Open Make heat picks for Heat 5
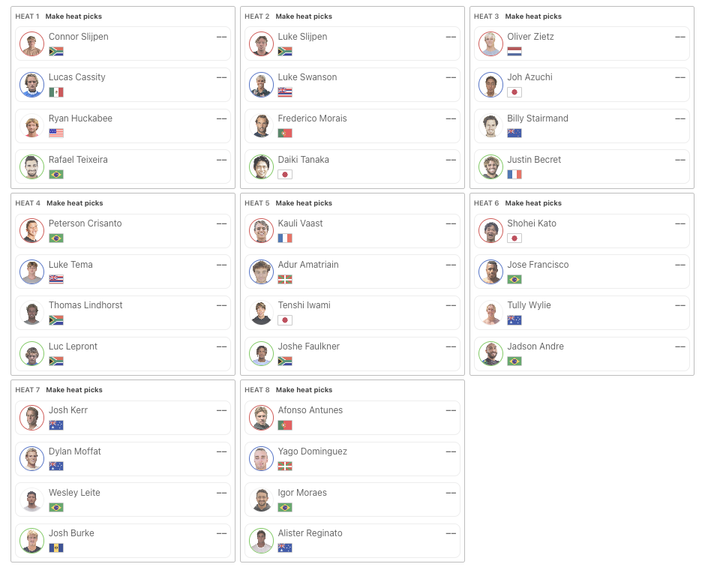This screenshot has height=567, width=717. tap(304, 203)
